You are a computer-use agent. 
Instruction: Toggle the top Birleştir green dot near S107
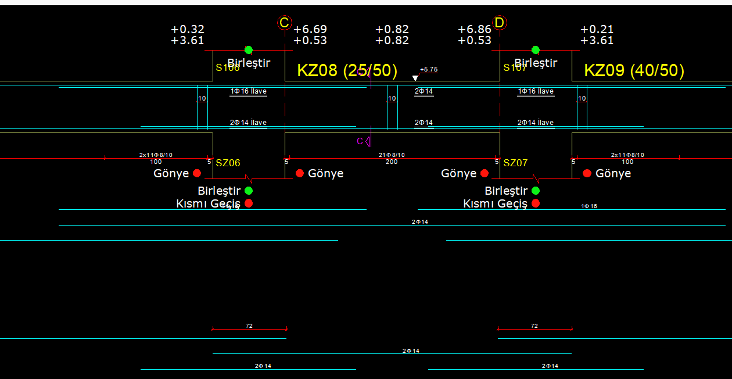536,50
